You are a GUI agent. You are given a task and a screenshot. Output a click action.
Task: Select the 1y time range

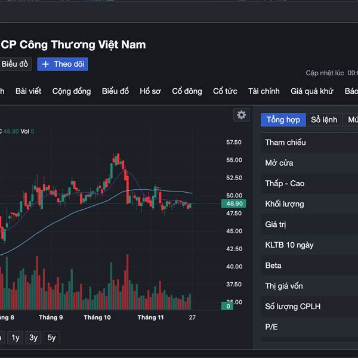[16, 338]
